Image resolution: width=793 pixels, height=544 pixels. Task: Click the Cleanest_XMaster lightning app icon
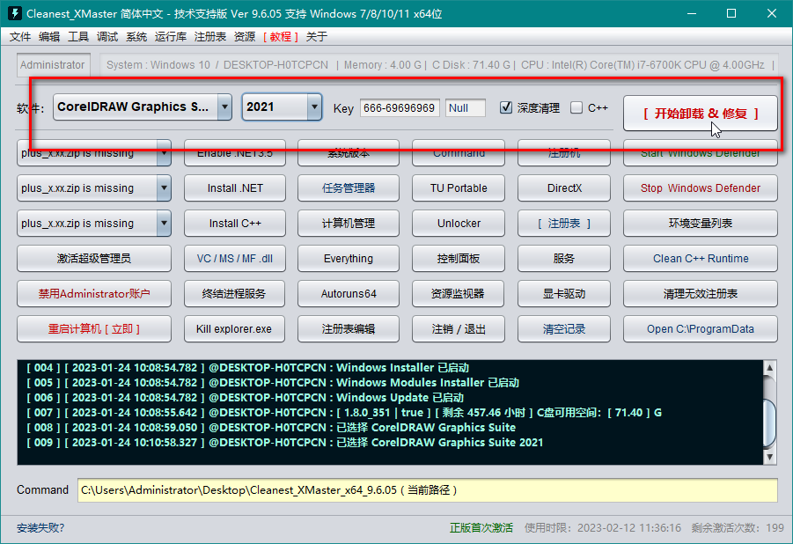click(15, 13)
